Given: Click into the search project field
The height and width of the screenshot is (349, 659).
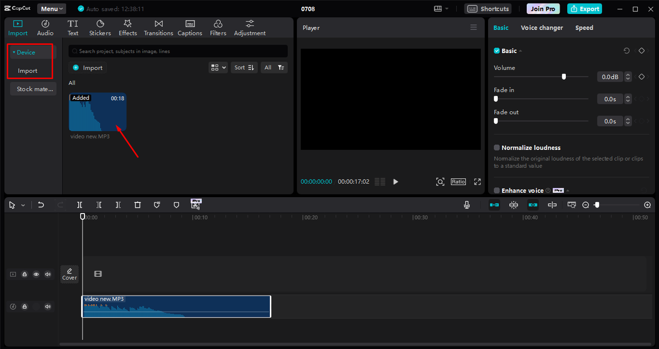Looking at the screenshot, I should point(178,51).
